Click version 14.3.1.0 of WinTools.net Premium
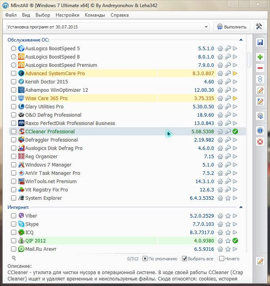Viewport: 270px width, 286px height. 204,181
